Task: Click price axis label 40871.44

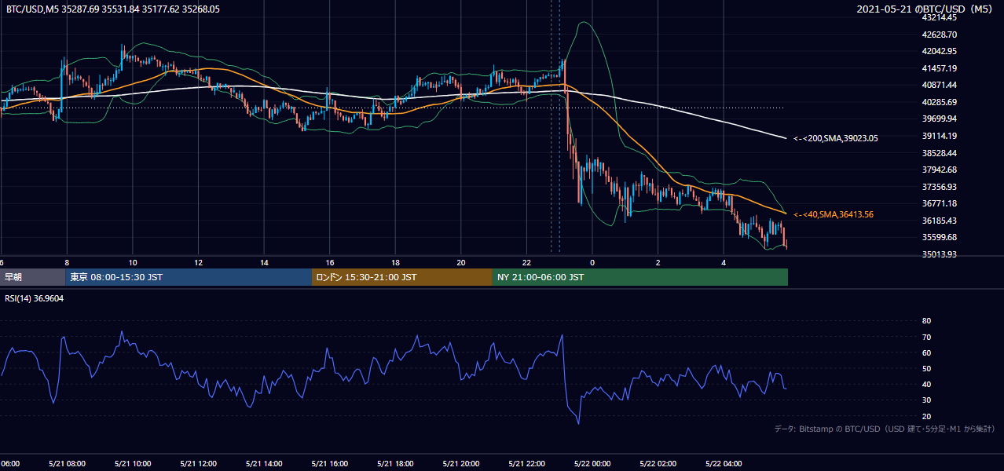Action: click(x=939, y=85)
